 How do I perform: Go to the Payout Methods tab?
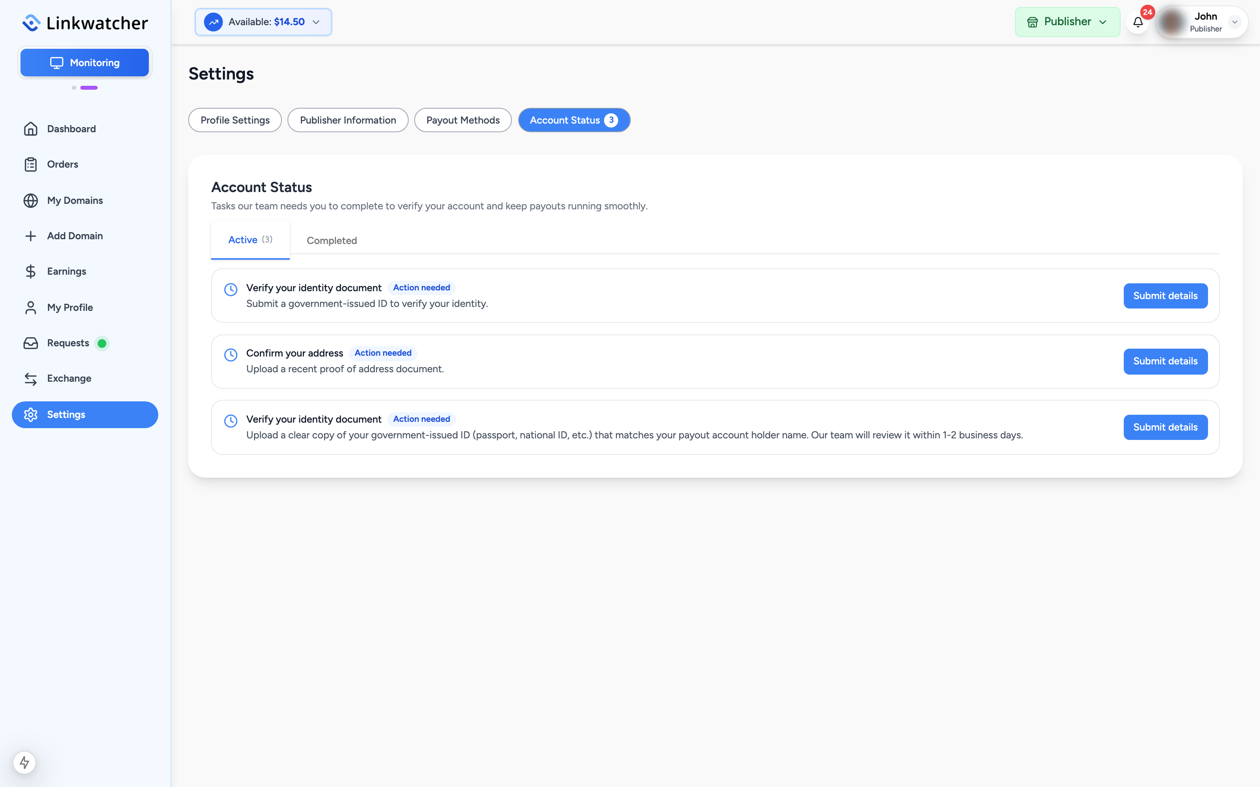coord(463,120)
